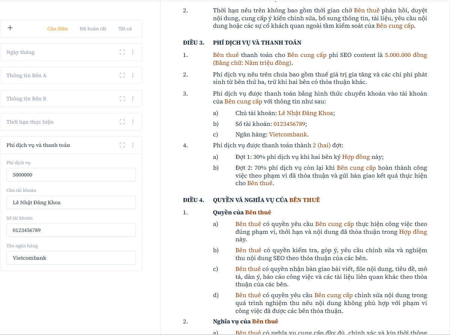Click highlighted account number 0123456789 in document

pyautogui.click(x=289, y=124)
